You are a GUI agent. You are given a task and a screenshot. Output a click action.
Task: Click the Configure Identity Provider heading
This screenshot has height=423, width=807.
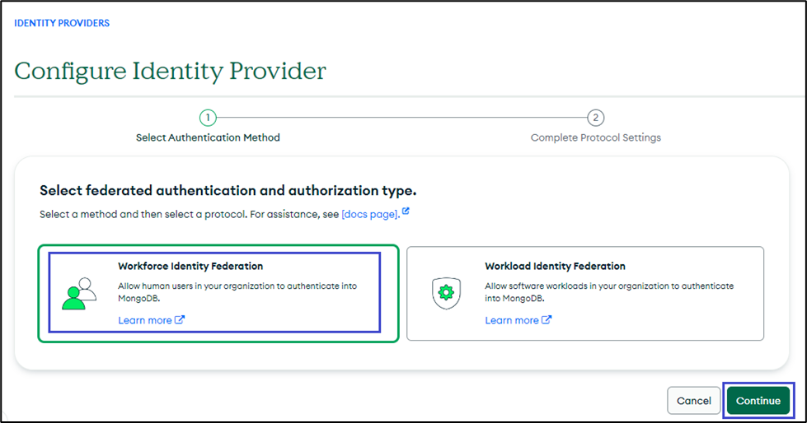[x=171, y=71]
